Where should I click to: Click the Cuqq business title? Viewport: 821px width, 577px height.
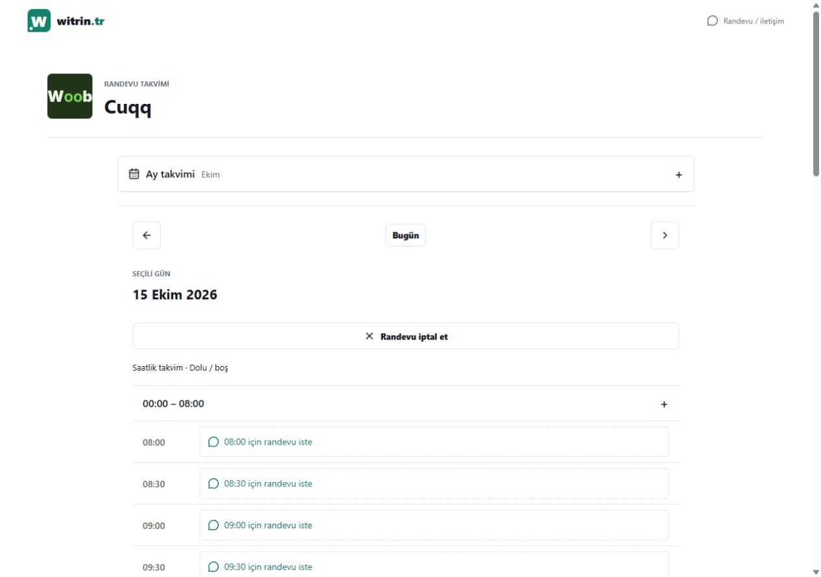click(x=128, y=108)
